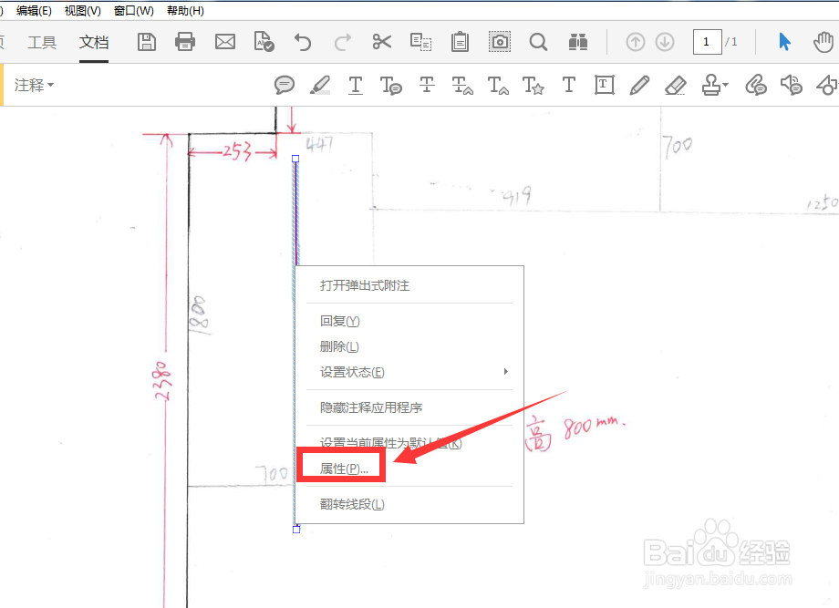Redo the last action
The height and width of the screenshot is (608, 839).
(x=343, y=42)
